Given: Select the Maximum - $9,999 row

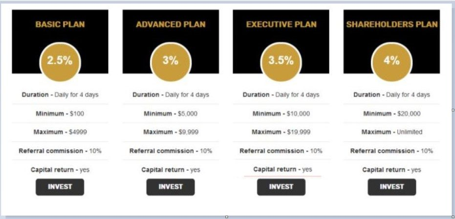Looking at the screenshot, I should [171, 132].
